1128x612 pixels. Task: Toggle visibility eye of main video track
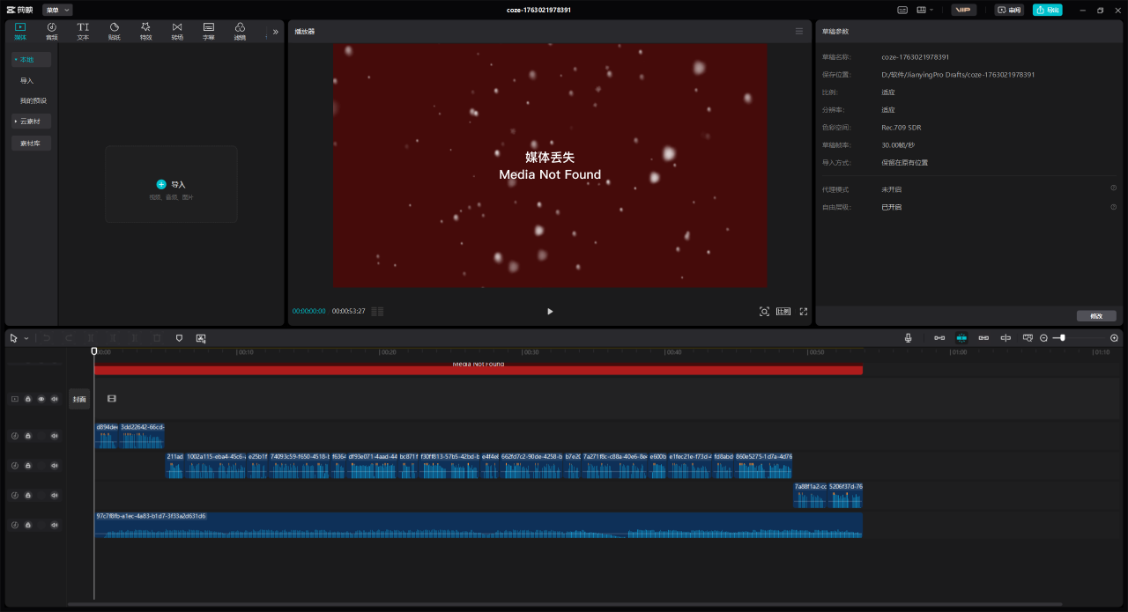pos(41,399)
